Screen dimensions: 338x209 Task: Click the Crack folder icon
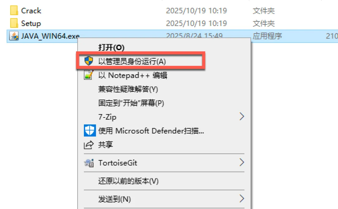pos(14,10)
